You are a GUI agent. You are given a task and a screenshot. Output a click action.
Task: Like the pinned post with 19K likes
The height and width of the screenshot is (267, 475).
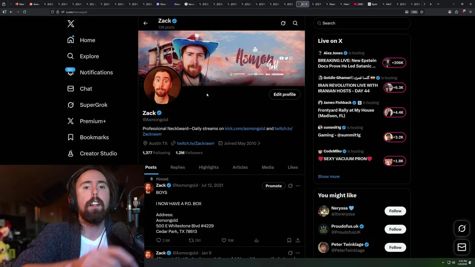227,240
